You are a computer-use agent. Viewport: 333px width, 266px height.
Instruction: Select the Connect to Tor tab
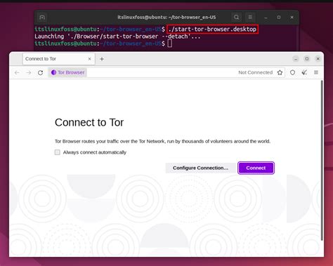58,59
